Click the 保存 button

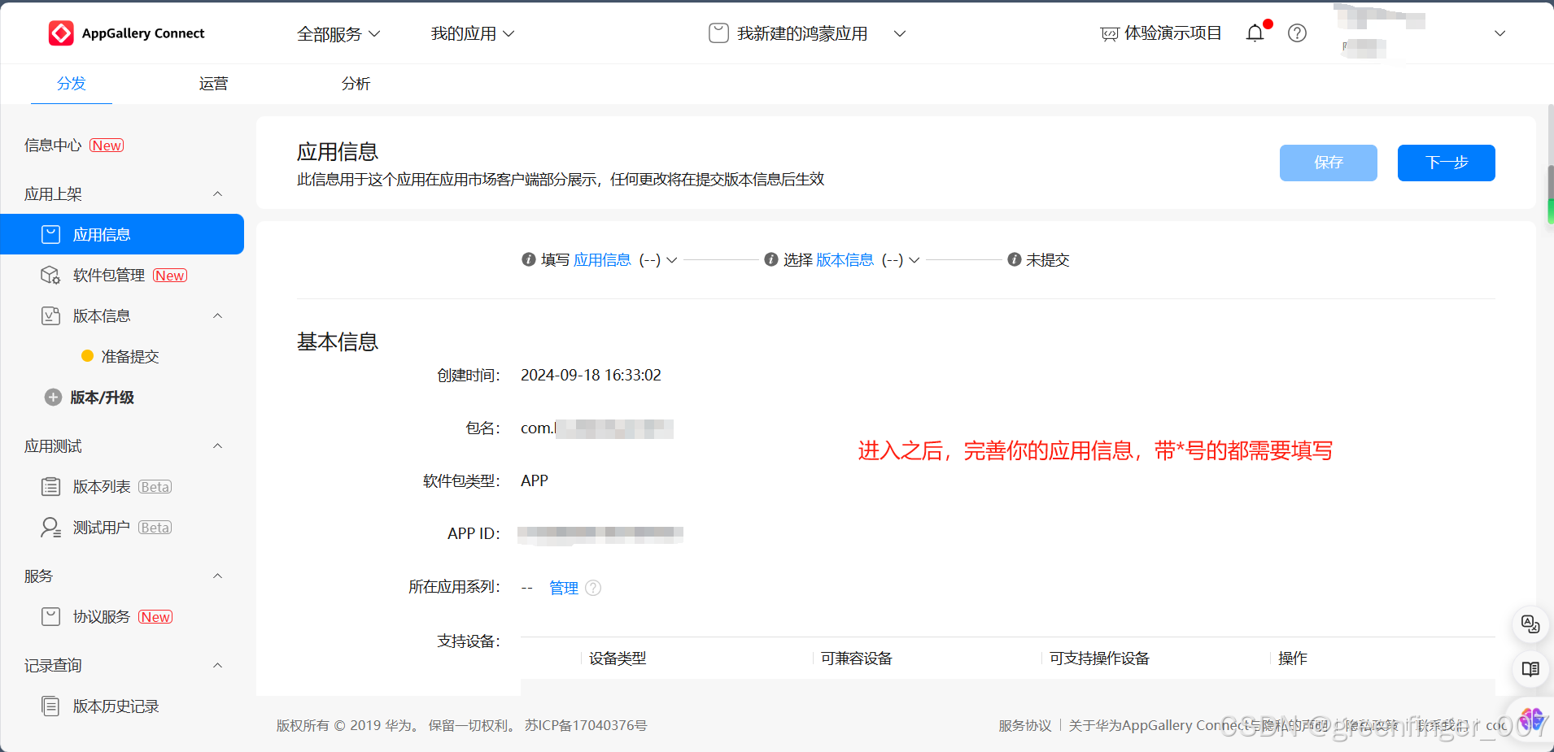pos(1329,163)
